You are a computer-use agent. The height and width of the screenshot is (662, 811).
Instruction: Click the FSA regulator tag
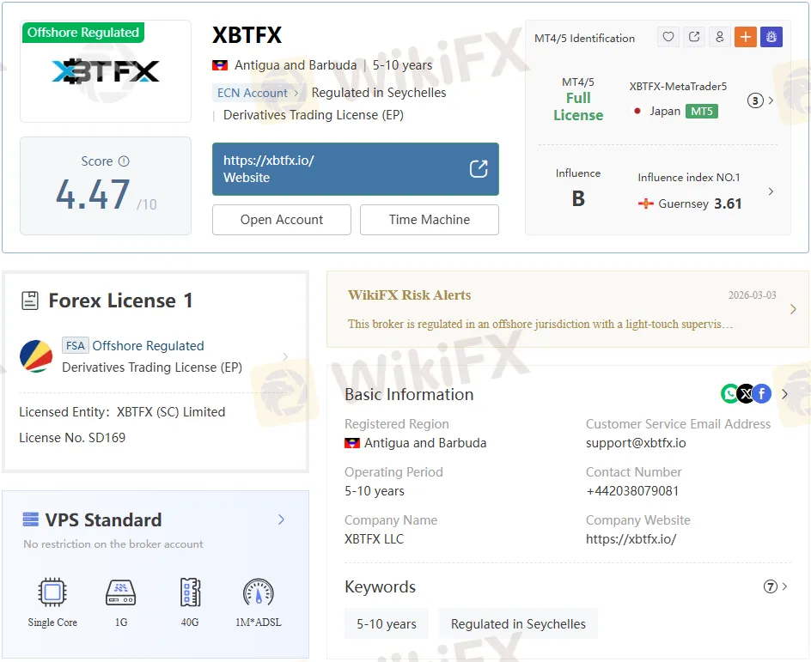tap(76, 345)
